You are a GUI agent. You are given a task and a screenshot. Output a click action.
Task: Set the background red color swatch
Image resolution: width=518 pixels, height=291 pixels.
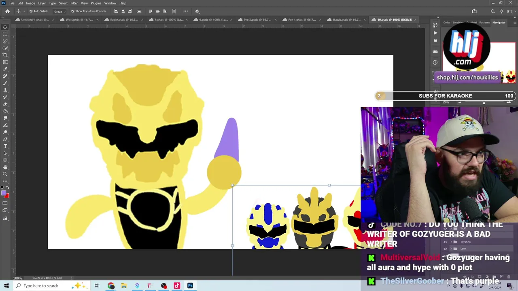[7, 197]
